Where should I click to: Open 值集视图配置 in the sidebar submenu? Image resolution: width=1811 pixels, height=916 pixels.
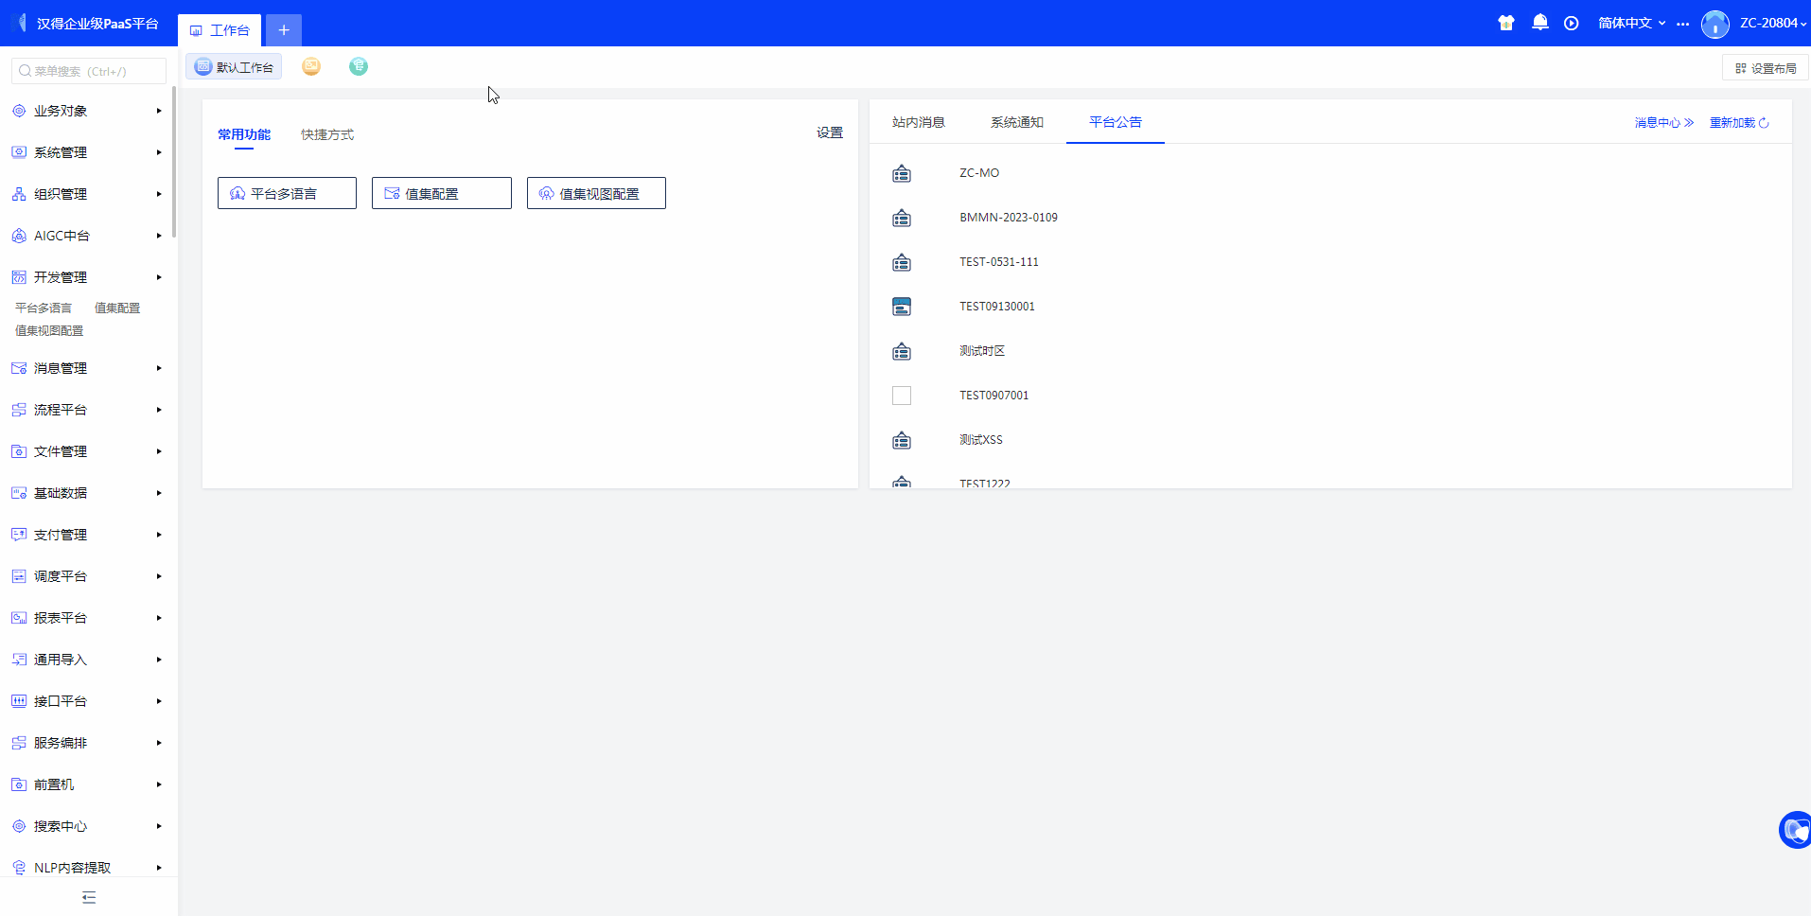(49, 330)
